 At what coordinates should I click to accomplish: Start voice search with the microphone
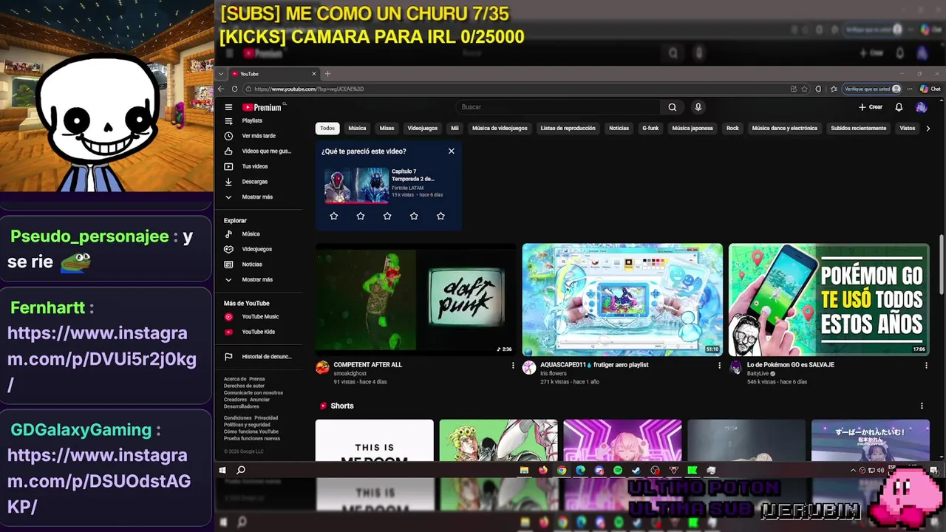[x=698, y=107]
